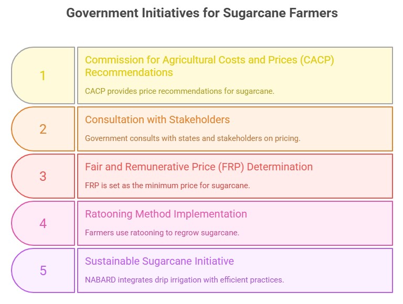Click the Ratooning Method Implementation heading
Image resolution: width=403 pixels, height=304 pixels.
tap(166, 214)
